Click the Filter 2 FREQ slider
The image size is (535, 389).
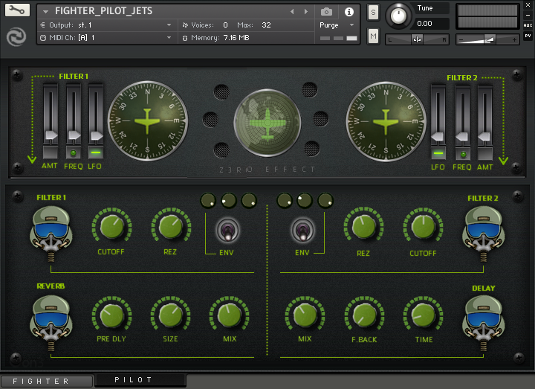click(463, 115)
